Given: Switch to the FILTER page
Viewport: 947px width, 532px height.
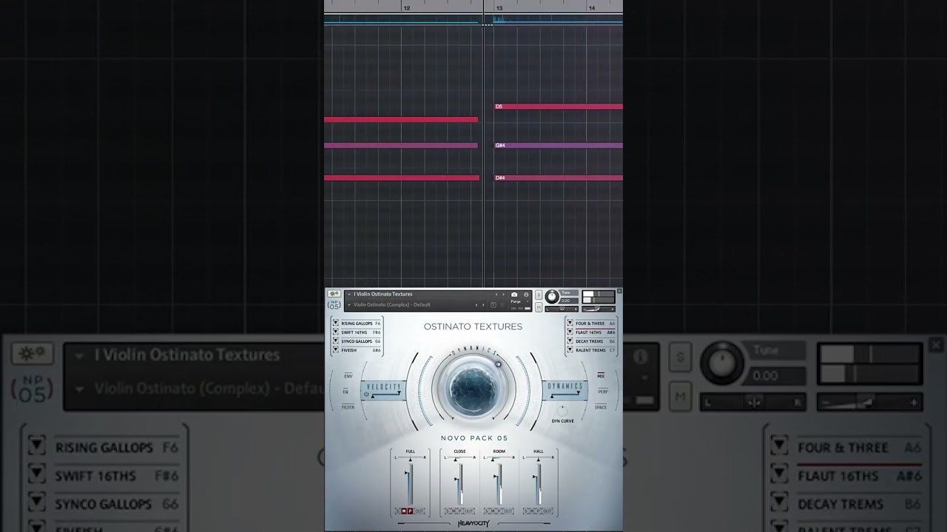Looking at the screenshot, I should point(348,407).
